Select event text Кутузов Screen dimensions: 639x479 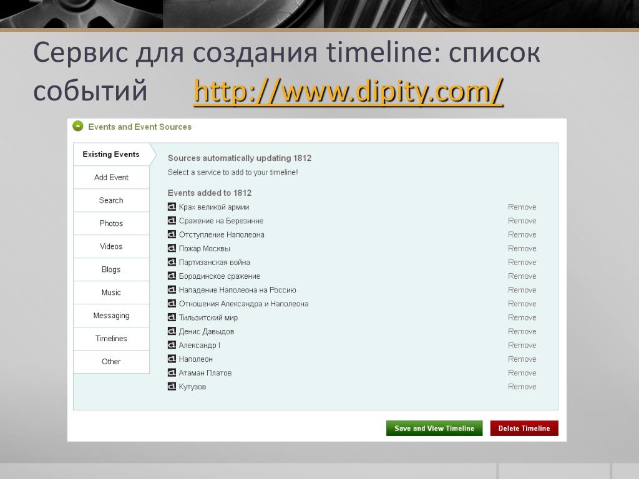point(192,387)
